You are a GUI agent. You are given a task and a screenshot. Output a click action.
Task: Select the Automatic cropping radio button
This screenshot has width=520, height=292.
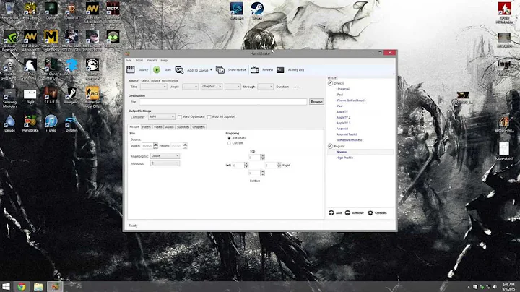(x=229, y=138)
